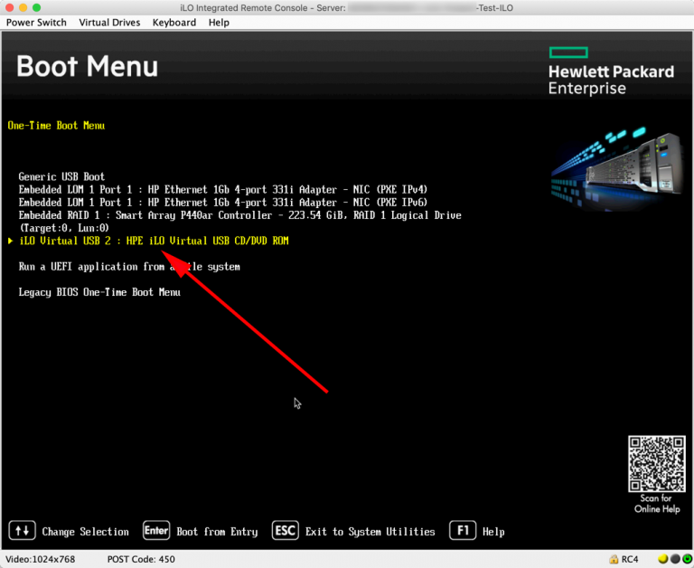The height and width of the screenshot is (568, 694).
Task: Click the RC4 encryption status text
Action: [x=630, y=560]
